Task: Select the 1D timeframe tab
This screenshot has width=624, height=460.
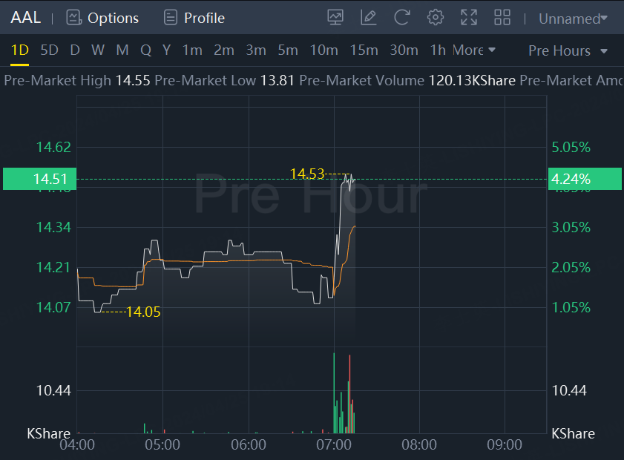Action: click(x=20, y=50)
